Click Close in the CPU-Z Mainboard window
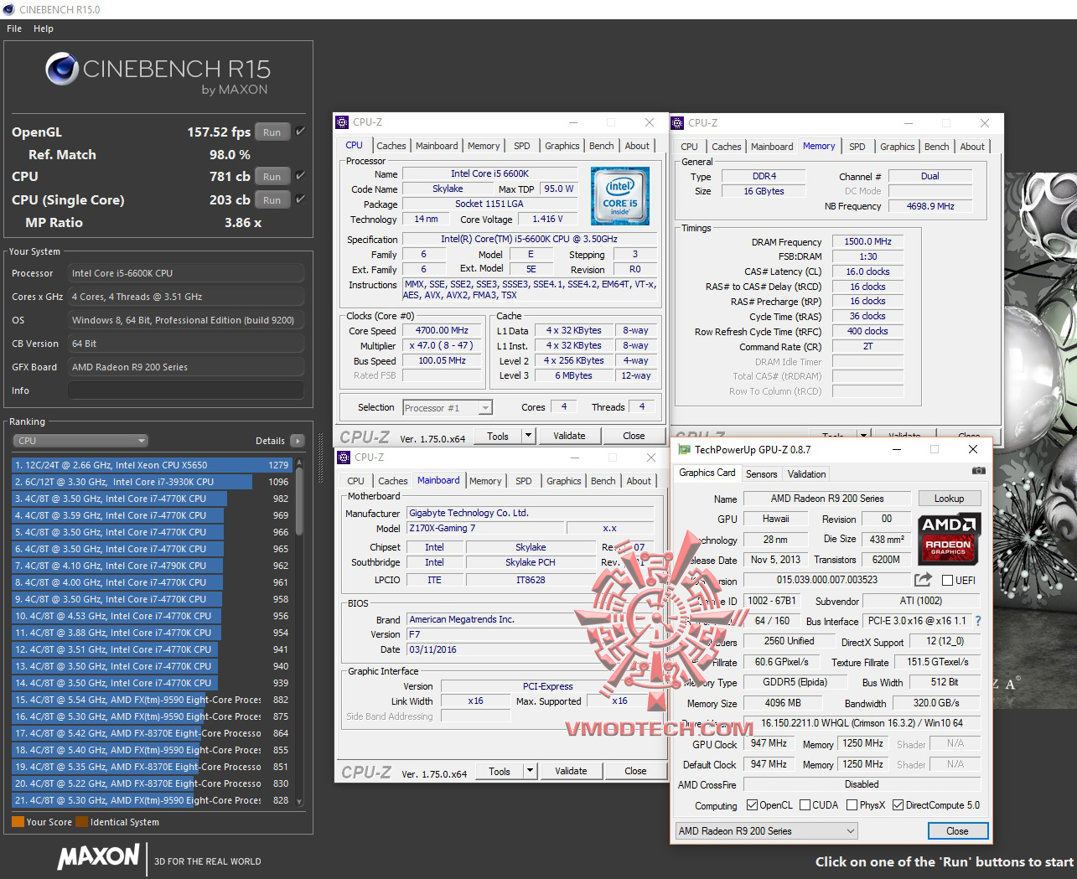This screenshot has width=1077, height=879. click(x=635, y=771)
